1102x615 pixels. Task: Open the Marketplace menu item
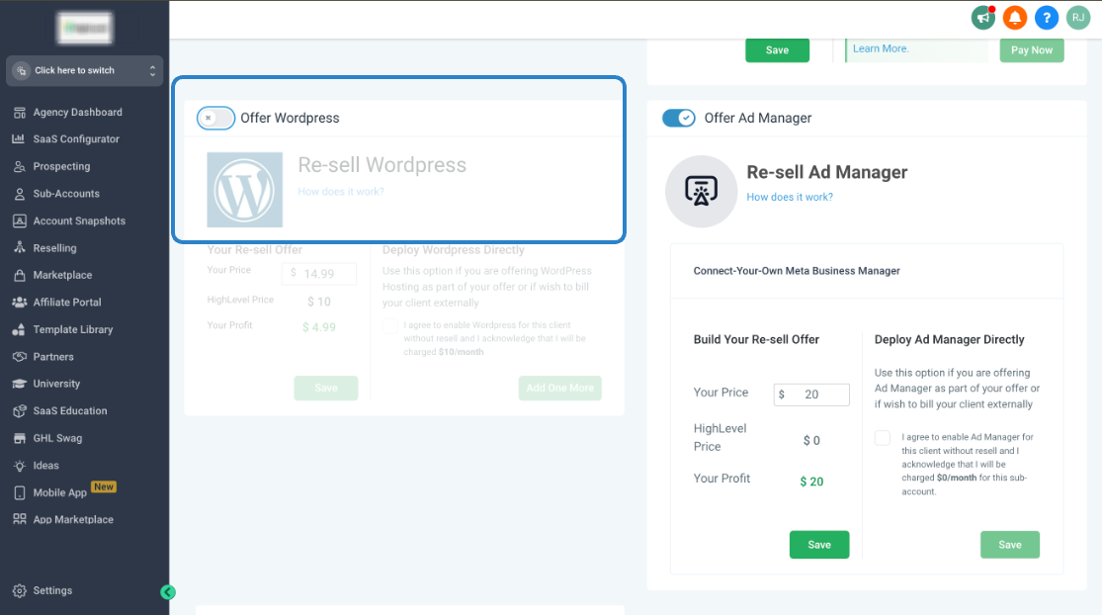(62, 276)
